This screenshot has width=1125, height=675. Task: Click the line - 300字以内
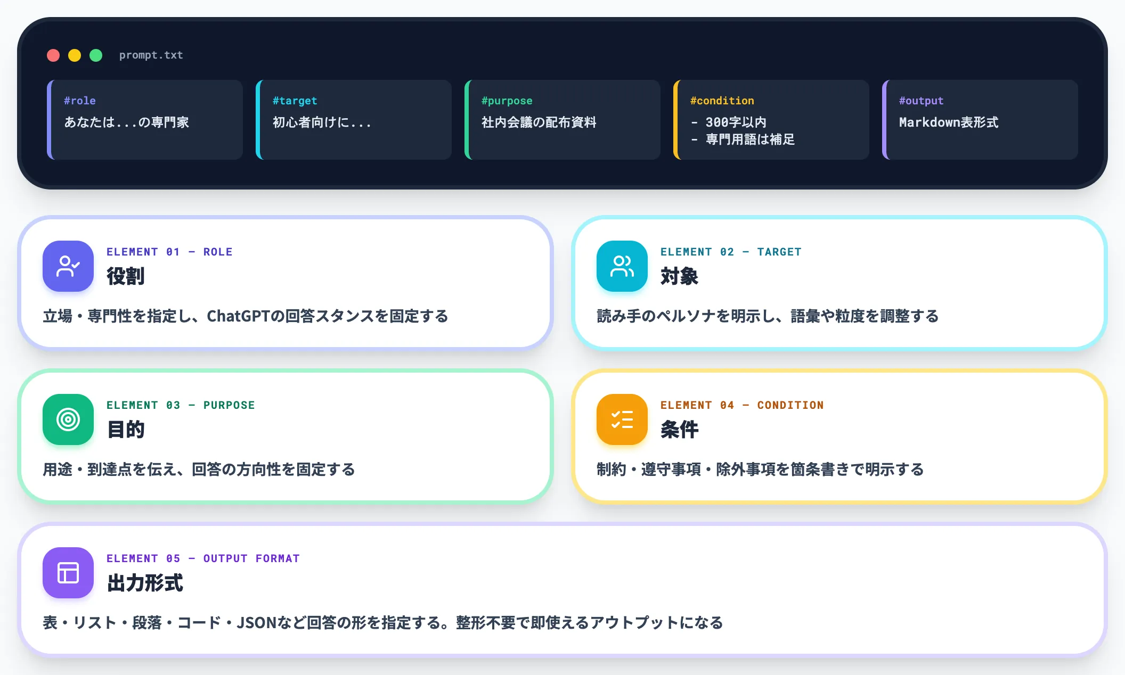[x=729, y=122]
